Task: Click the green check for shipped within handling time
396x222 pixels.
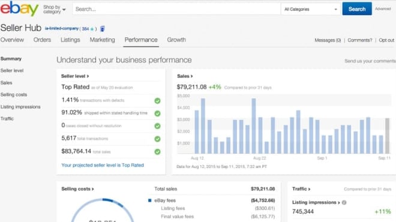Action: click(157, 113)
